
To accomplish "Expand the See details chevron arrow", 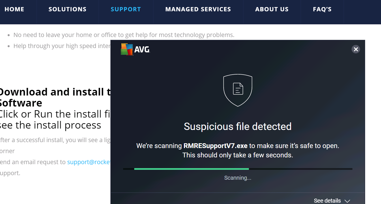I will pos(347,201).
